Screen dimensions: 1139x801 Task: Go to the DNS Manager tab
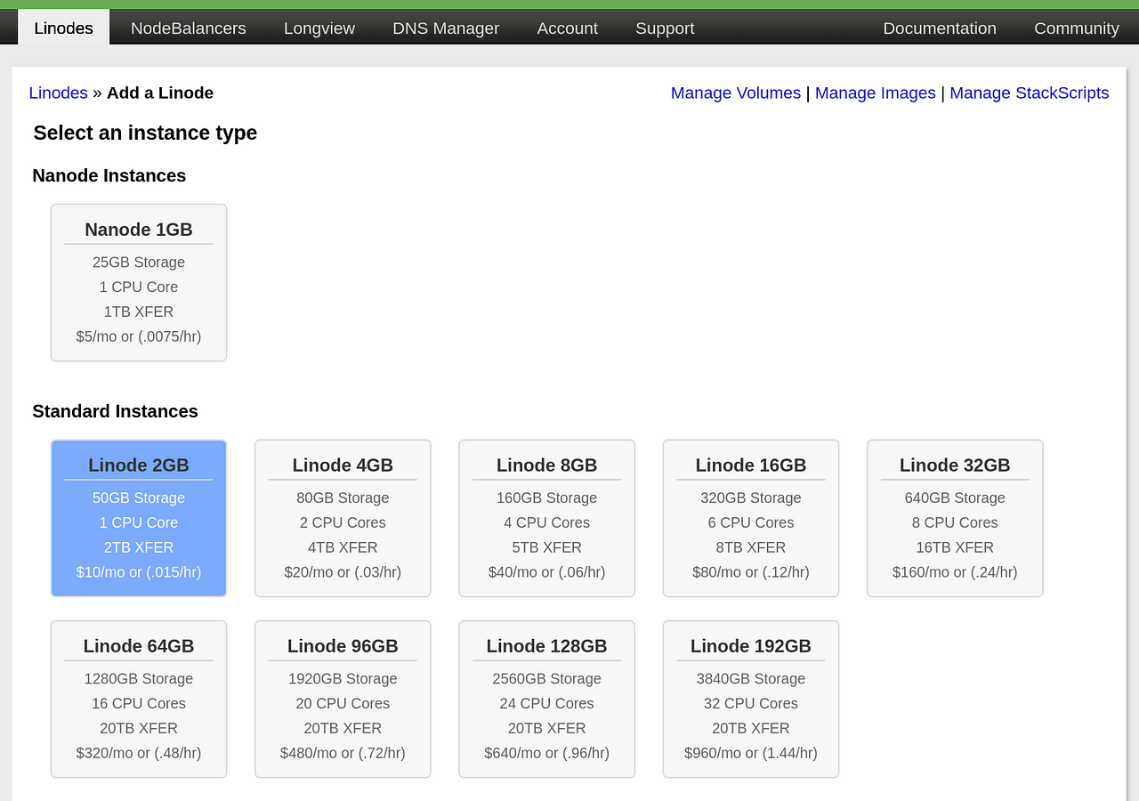(x=446, y=28)
